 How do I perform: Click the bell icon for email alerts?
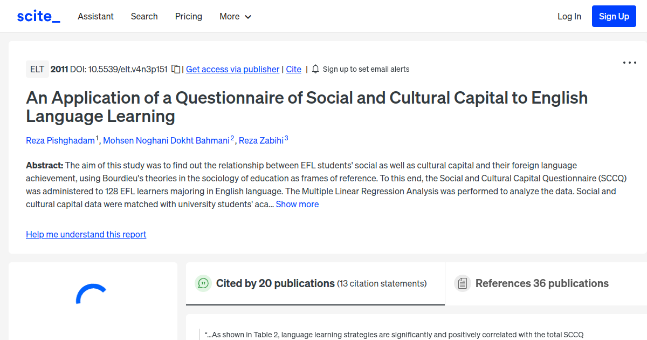pos(315,69)
